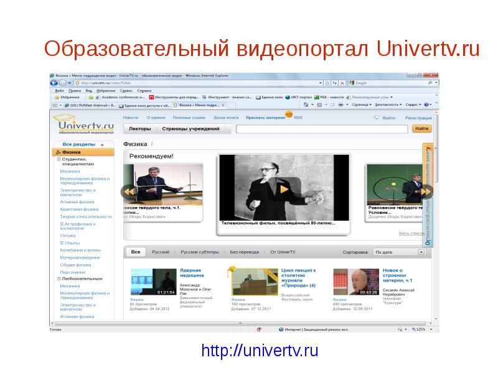Click the site search input field
The image size is (498, 373).
click(x=322, y=129)
